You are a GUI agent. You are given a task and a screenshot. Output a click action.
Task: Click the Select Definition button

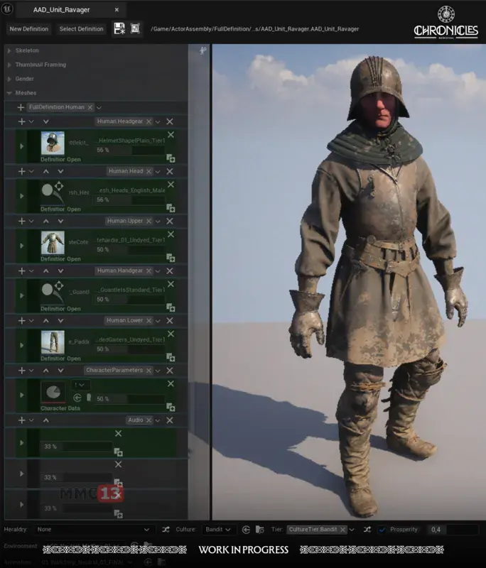(81, 29)
